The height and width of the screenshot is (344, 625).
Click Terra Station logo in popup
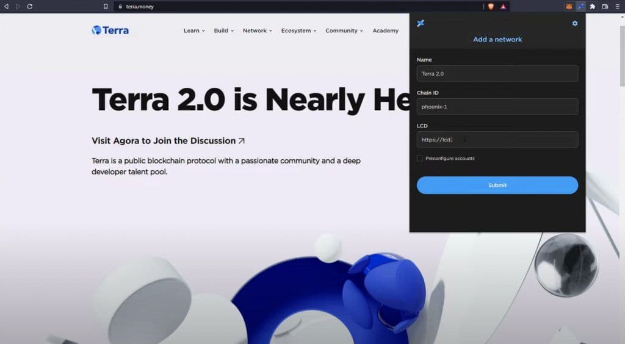tap(420, 23)
